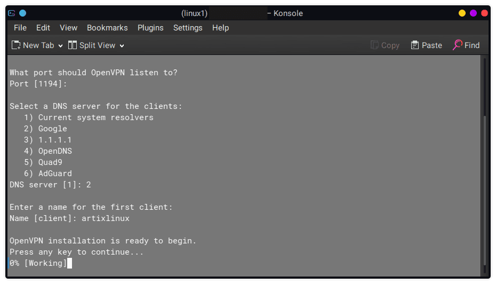Open the Edit menu
This screenshot has width=496, height=284.
(x=43, y=28)
